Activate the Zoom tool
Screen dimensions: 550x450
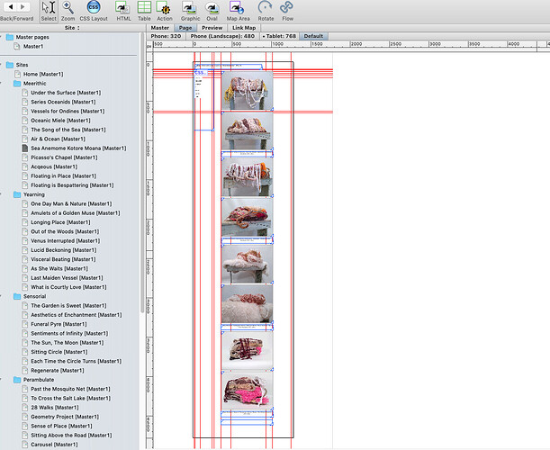tap(68, 11)
